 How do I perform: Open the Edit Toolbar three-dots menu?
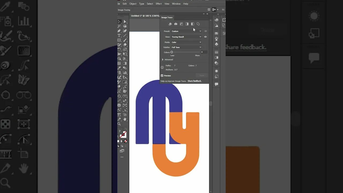pos(122,157)
